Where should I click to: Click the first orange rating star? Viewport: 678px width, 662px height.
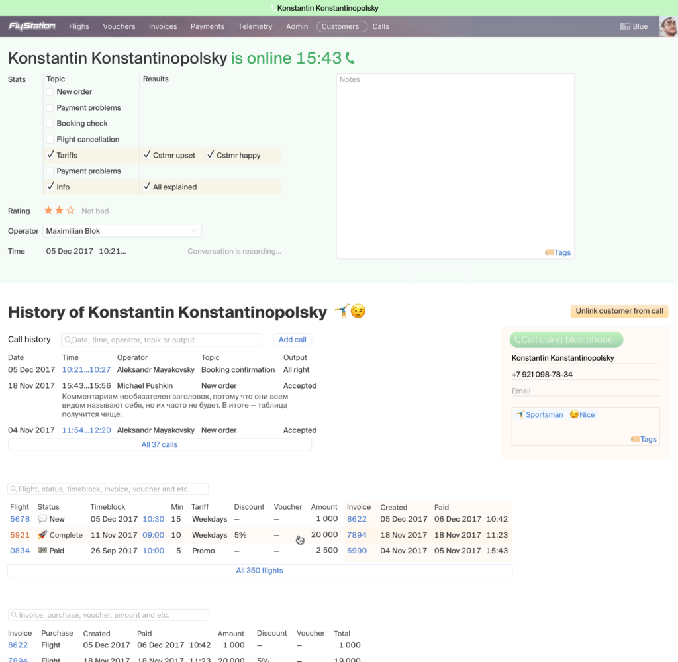(x=48, y=211)
